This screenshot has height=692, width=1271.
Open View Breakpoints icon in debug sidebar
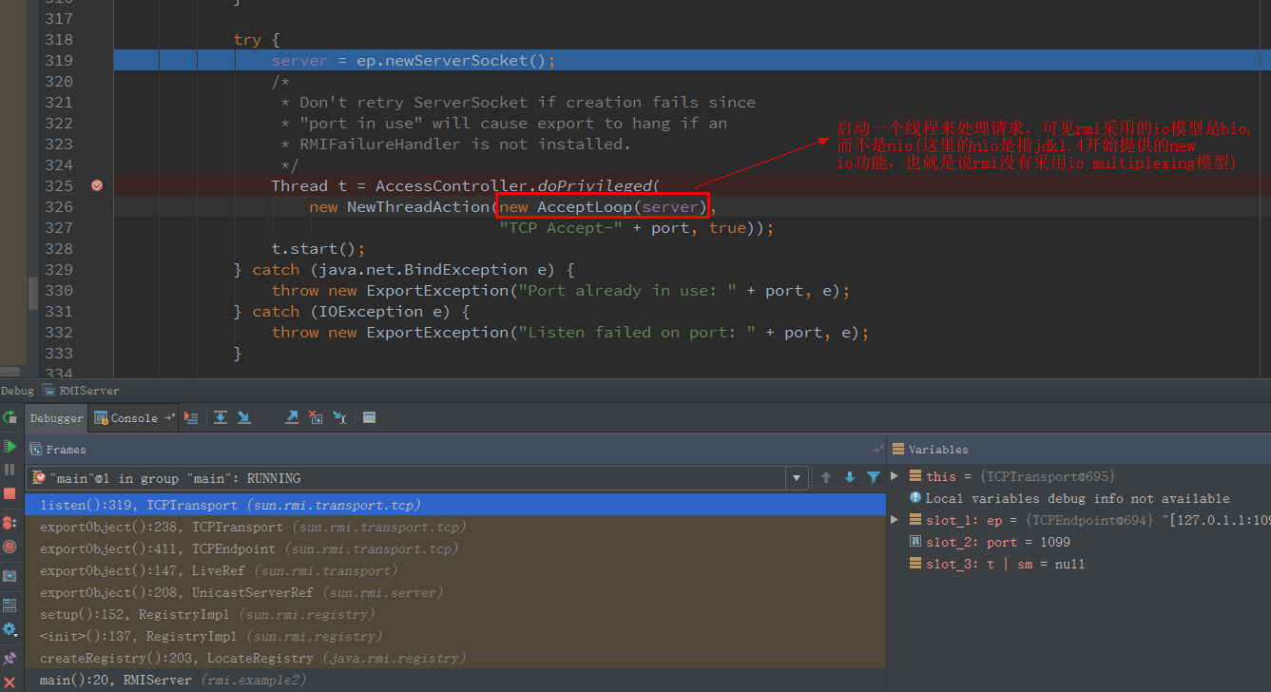10,522
